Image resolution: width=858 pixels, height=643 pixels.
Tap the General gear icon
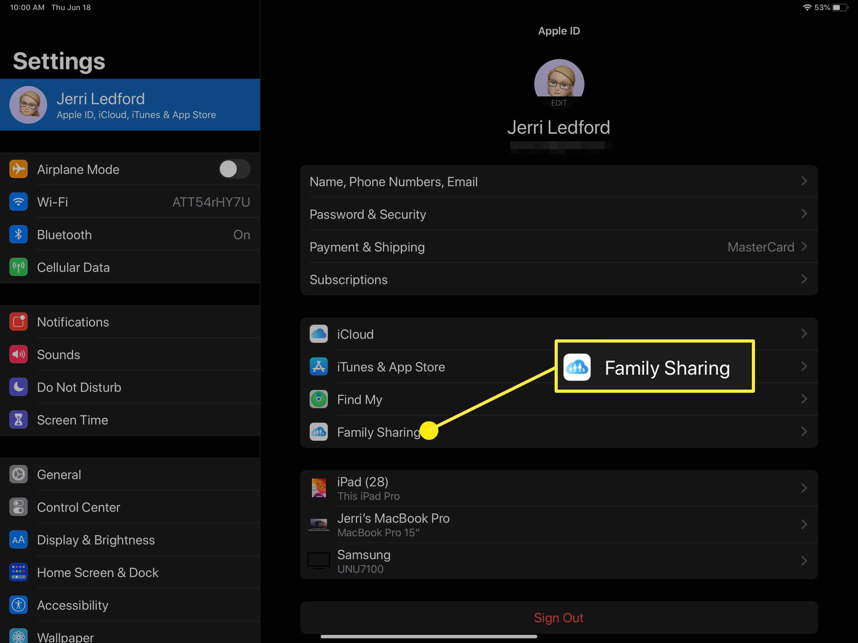tap(18, 474)
